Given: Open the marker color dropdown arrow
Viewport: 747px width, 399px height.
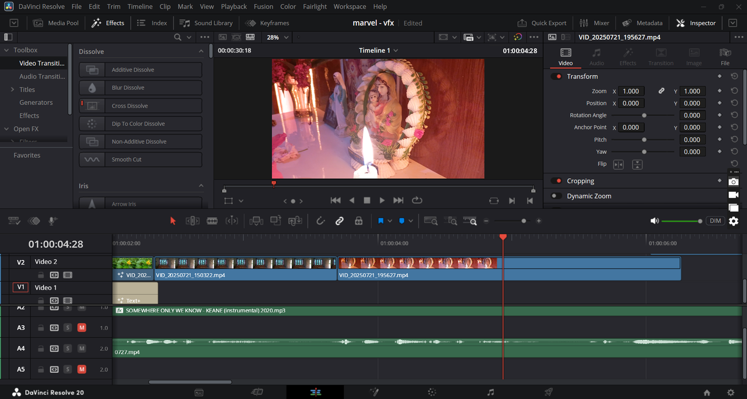Looking at the screenshot, I should click(x=411, y=221).
